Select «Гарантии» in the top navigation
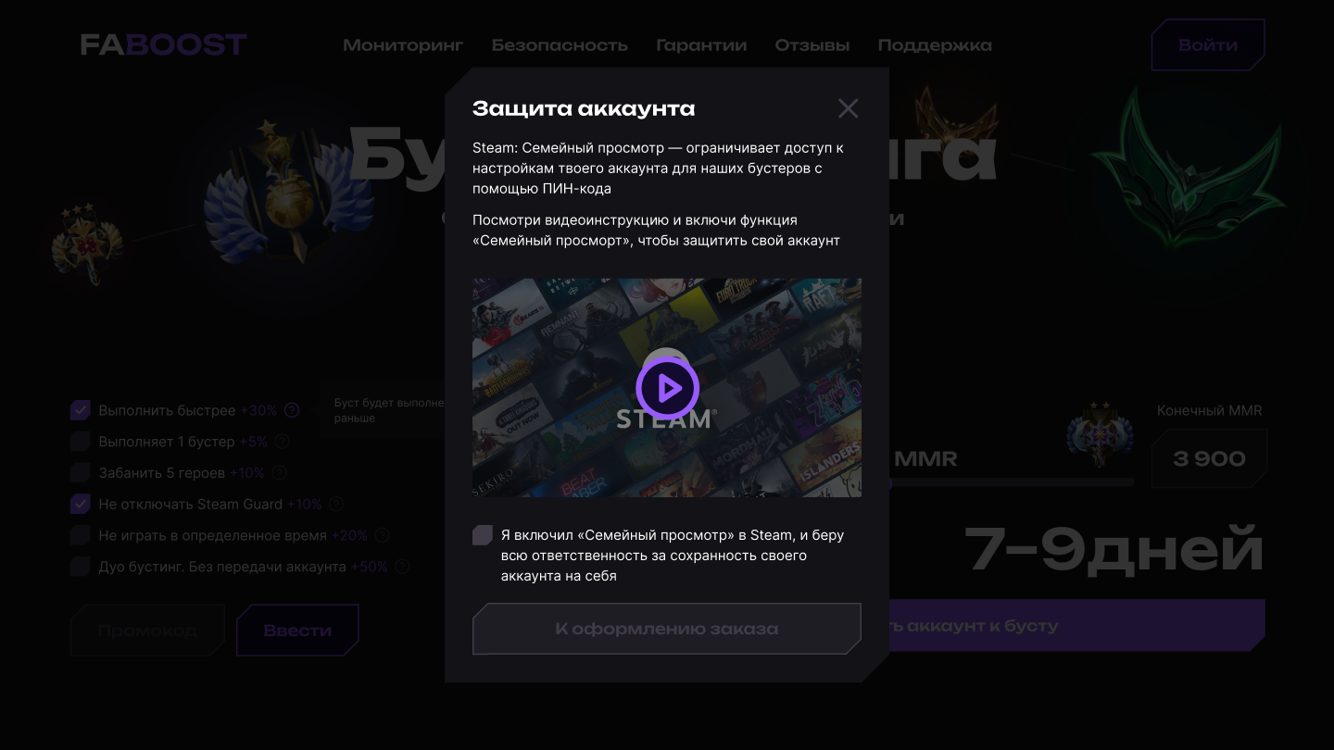1334x750 pixels. tap(701, 45)
